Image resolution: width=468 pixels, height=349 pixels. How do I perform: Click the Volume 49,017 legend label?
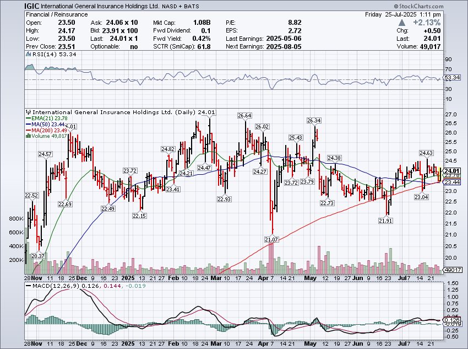pyautogui.click(x=49, y=136)
